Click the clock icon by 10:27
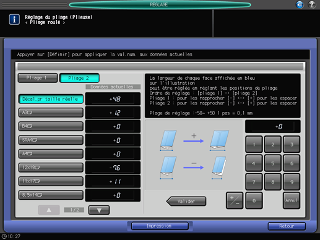This screenshot has width=320, height=240. point(4,236)
